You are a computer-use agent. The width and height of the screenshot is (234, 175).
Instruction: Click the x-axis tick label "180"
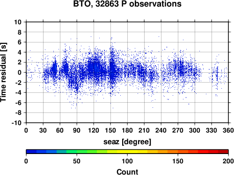[127, 130]
